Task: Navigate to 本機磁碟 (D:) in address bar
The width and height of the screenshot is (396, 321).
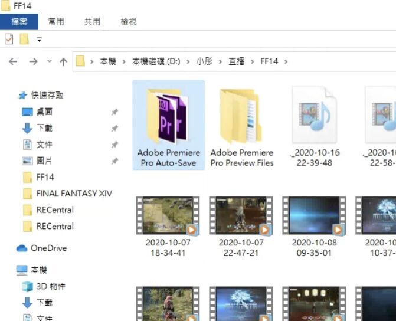Action: pos(156,61)
